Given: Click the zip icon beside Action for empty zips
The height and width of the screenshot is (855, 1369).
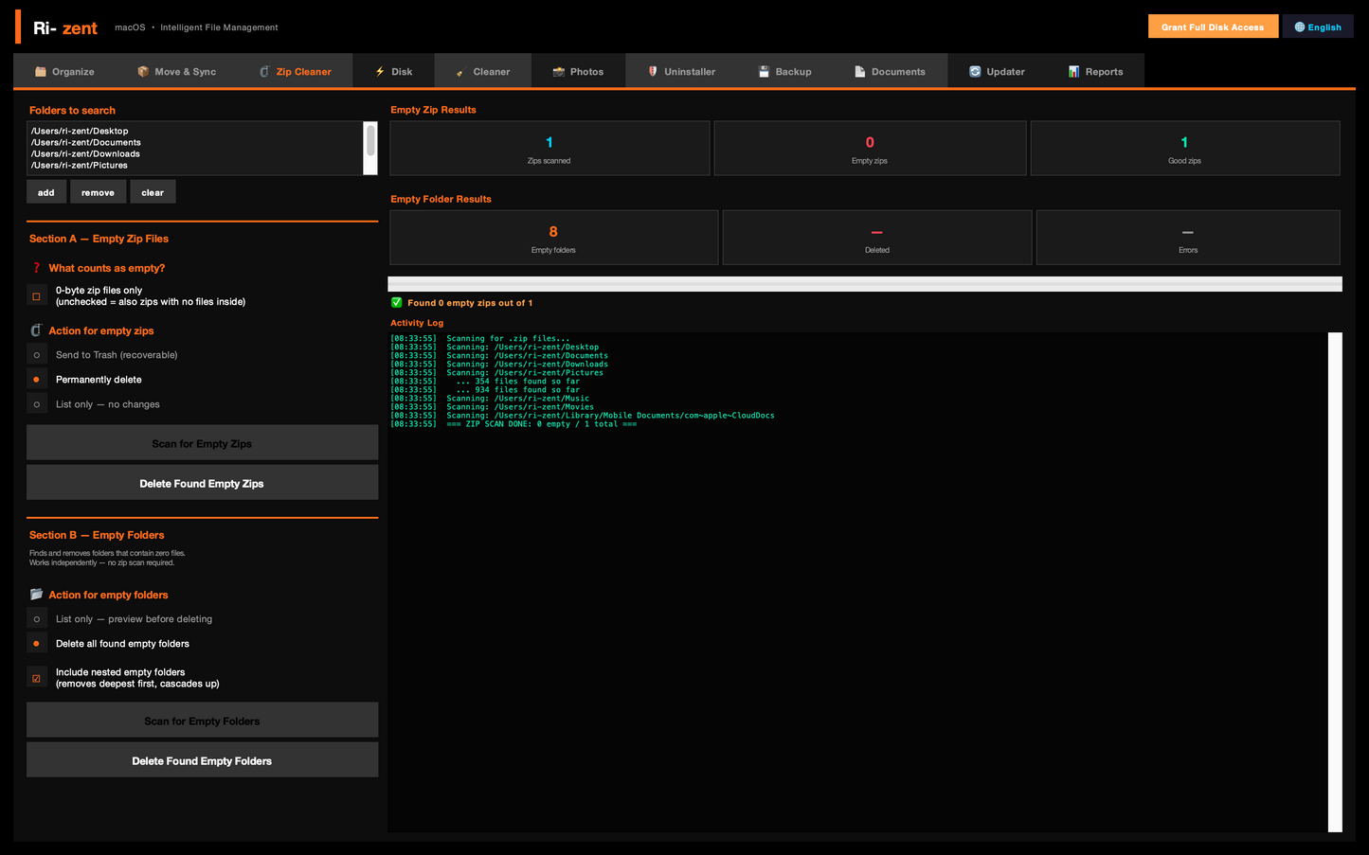Looking at the screenshot, I should coord(36,330).
